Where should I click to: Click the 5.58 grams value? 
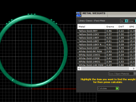pyautogui.click(x=109, y=48)
